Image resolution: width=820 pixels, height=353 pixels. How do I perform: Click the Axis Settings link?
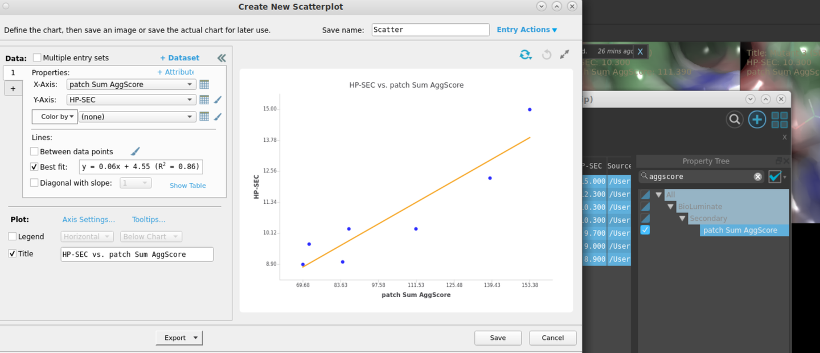(x=89, y=220)
